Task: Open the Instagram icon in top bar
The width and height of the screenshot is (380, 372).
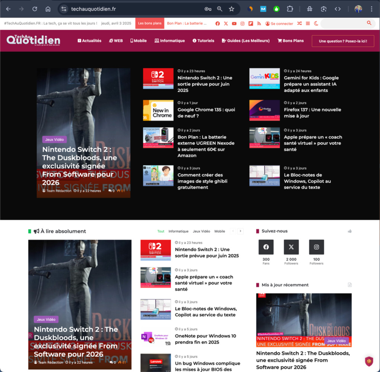Action: pyautogui.click(x=243, y=23)
